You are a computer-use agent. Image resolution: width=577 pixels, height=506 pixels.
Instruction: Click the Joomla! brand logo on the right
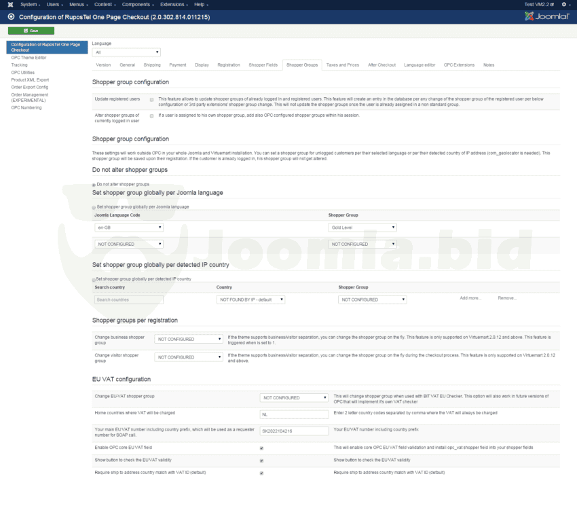pos(546,16)
